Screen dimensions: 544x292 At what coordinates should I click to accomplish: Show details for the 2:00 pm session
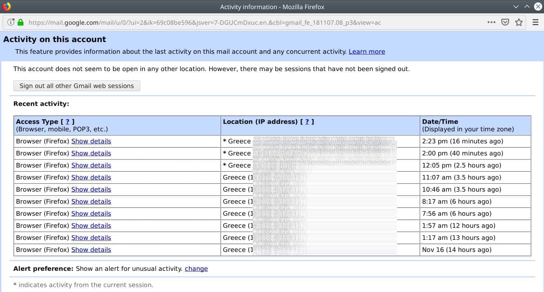[91, 153]
